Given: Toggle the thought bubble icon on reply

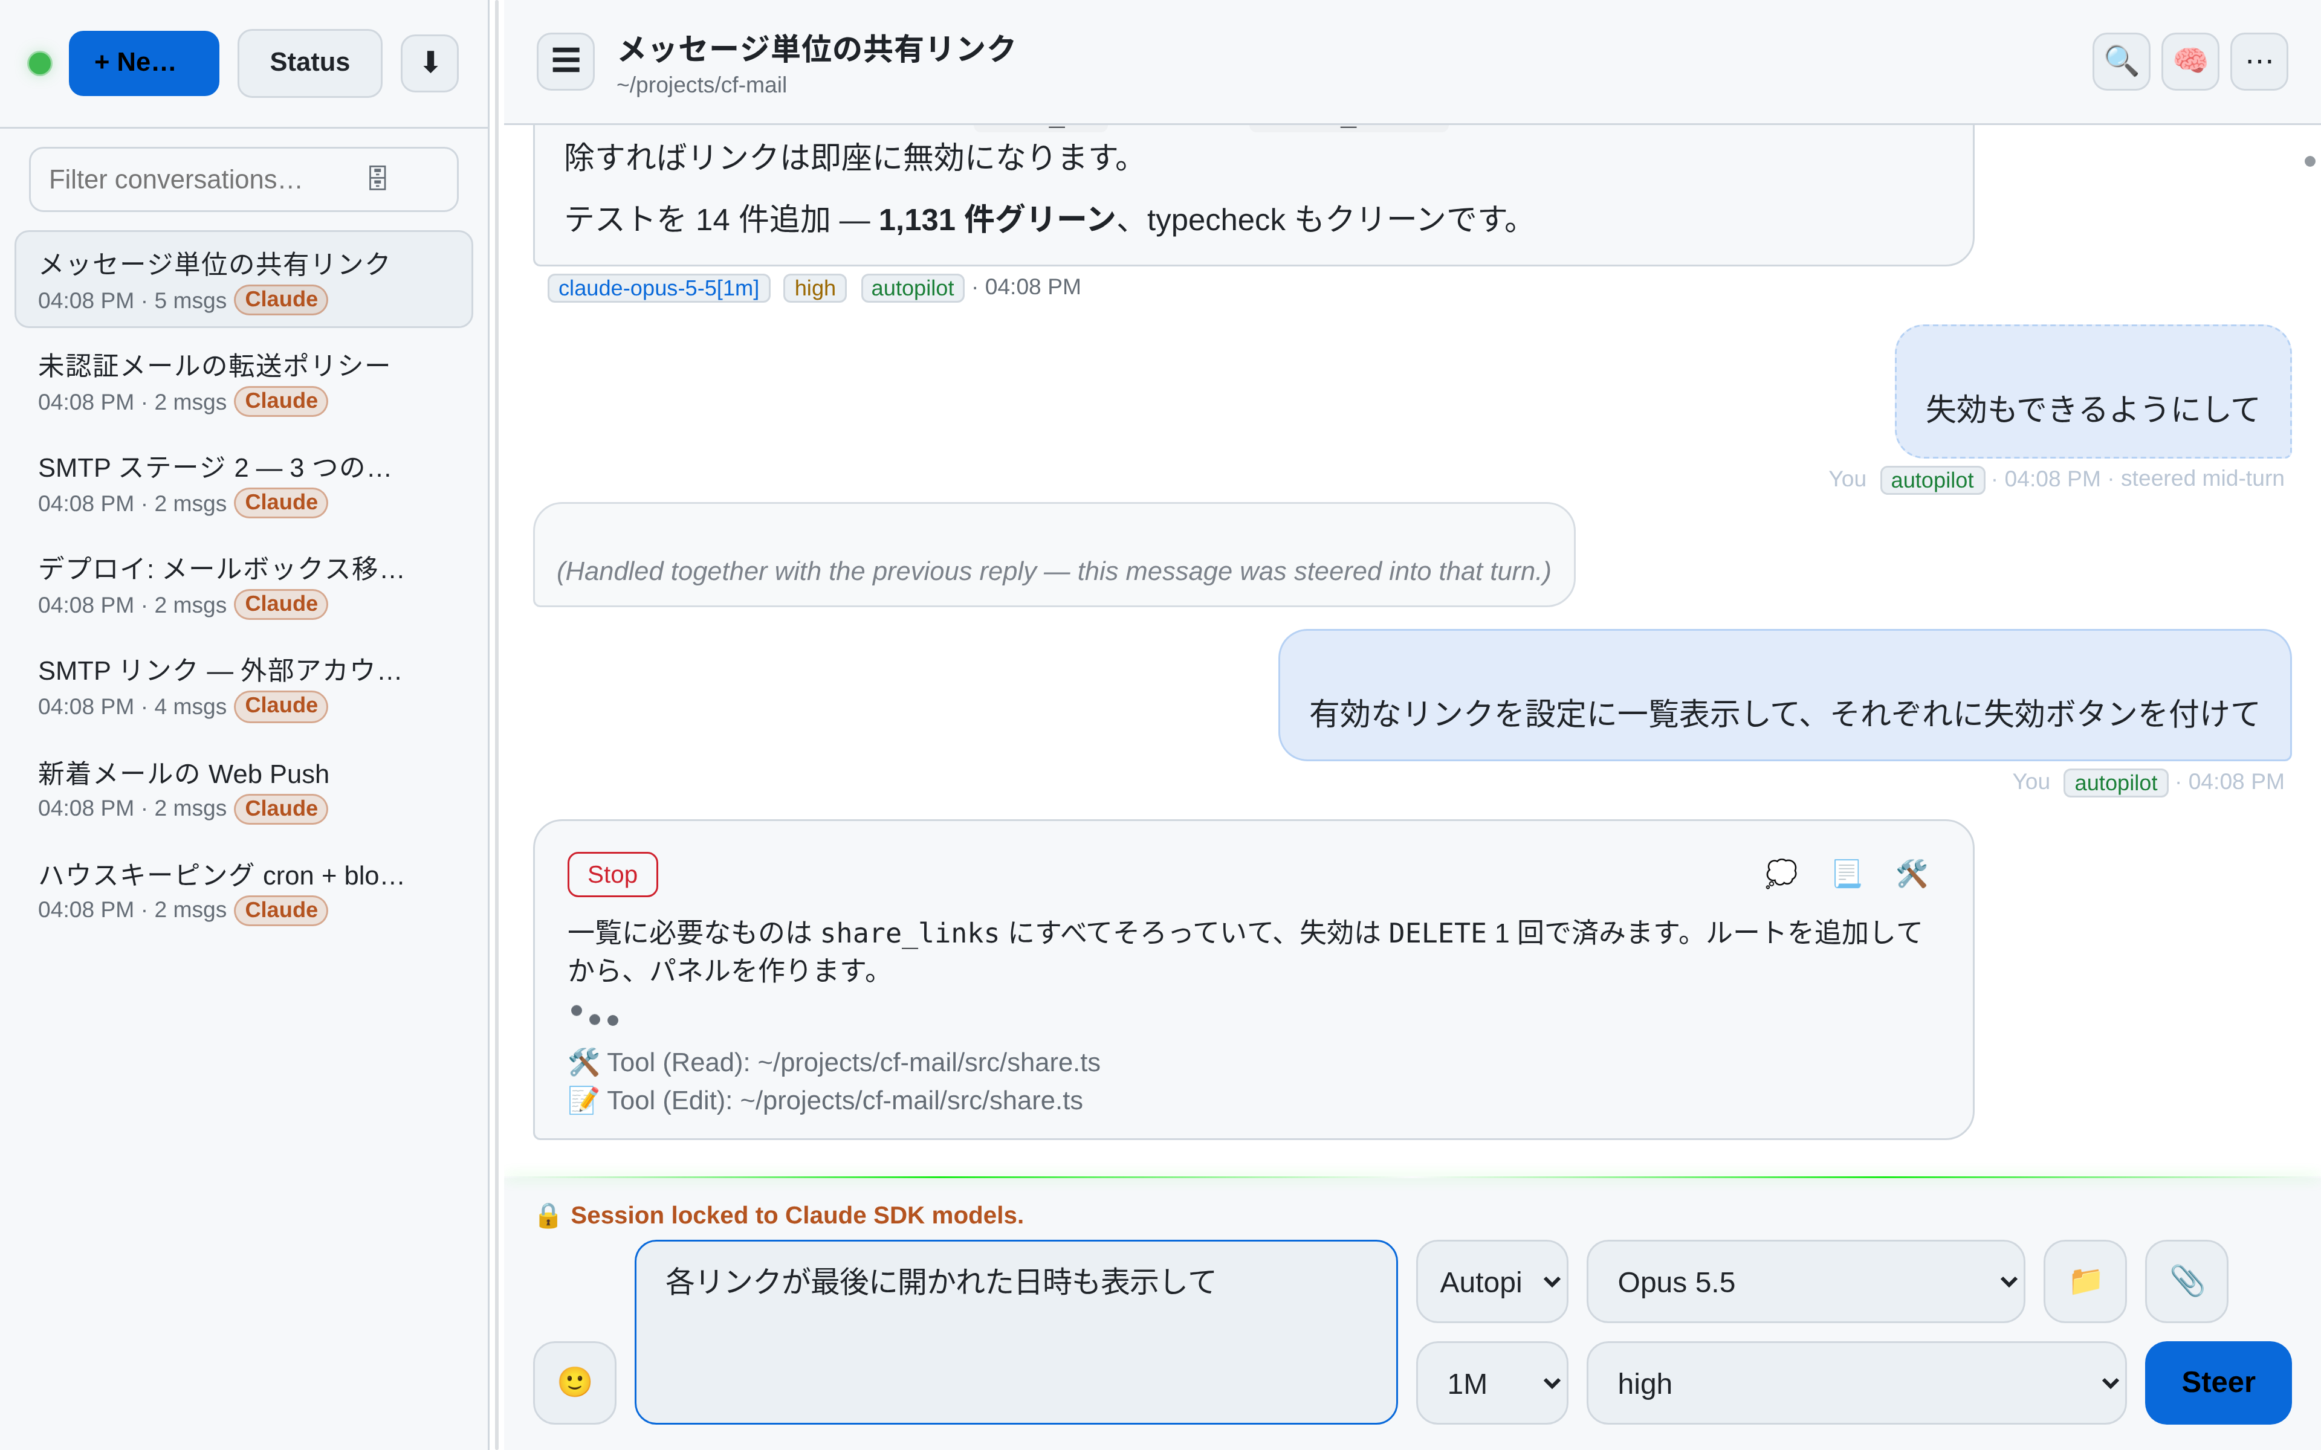Looking at the screenshot, I should [x=1781, y=874].
